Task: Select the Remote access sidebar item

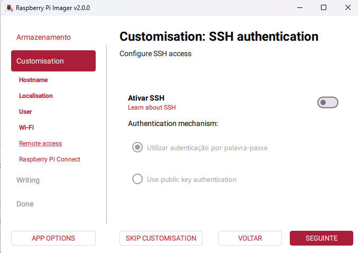Action: (40, 143)
